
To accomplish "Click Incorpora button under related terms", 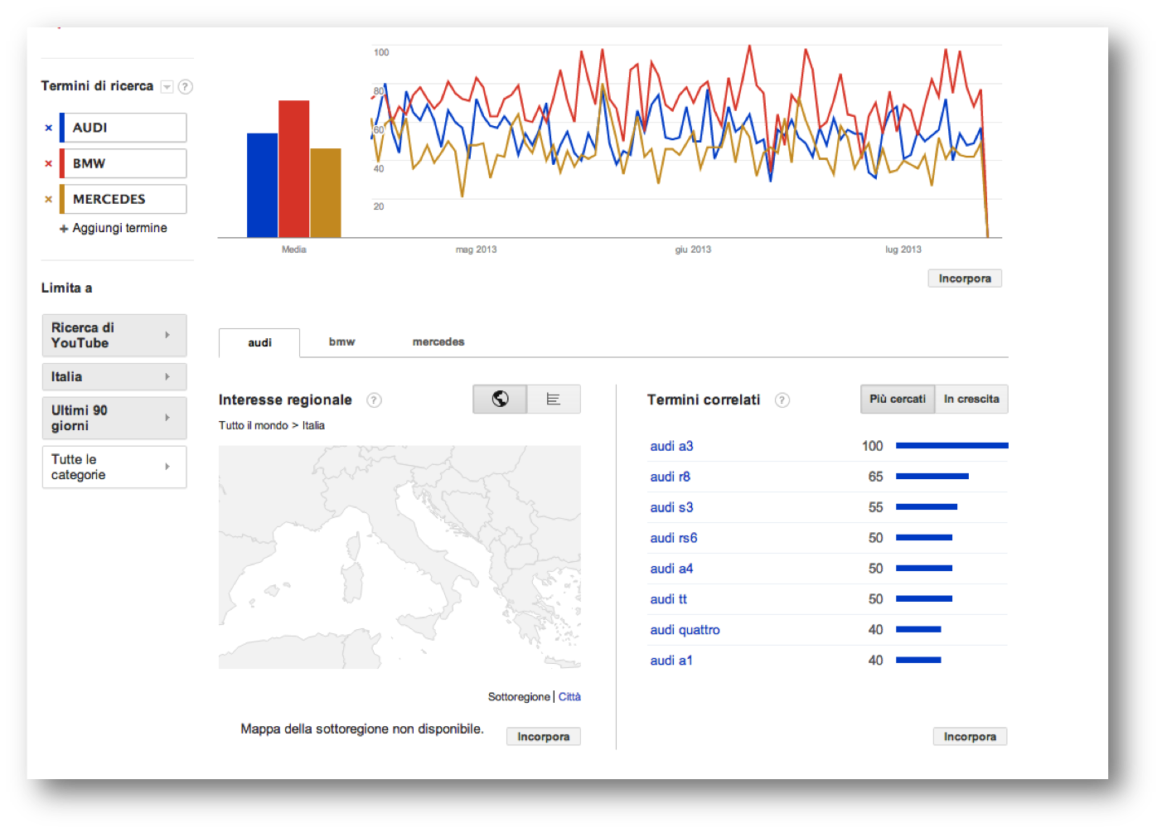I will click(970, 736).
